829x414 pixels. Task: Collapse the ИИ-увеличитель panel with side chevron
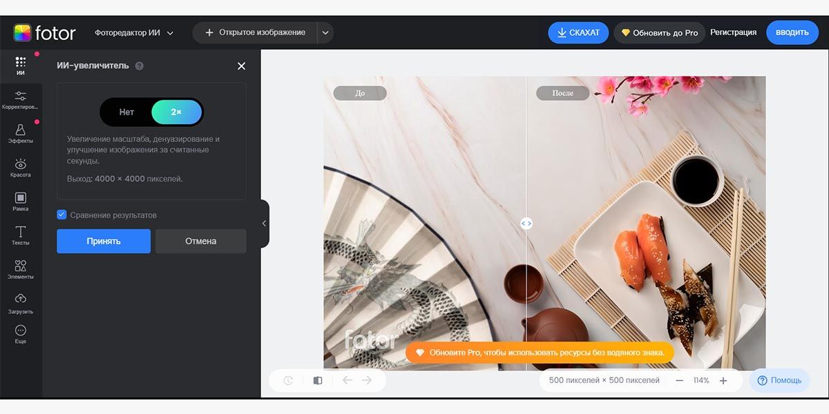coord(263,223)
